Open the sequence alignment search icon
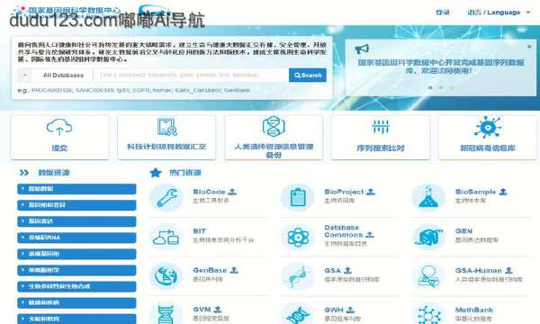Screen dimensions: 540x324 pyautogui.click(x=381, y=127)
